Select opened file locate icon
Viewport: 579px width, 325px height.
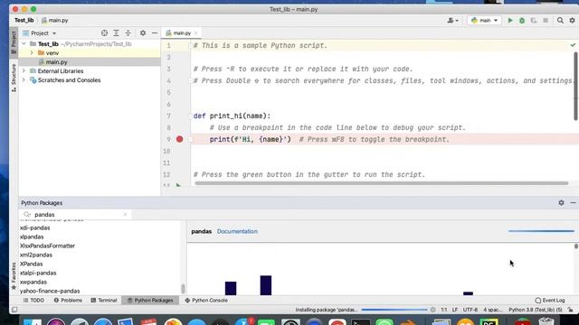tap(105, 33)
